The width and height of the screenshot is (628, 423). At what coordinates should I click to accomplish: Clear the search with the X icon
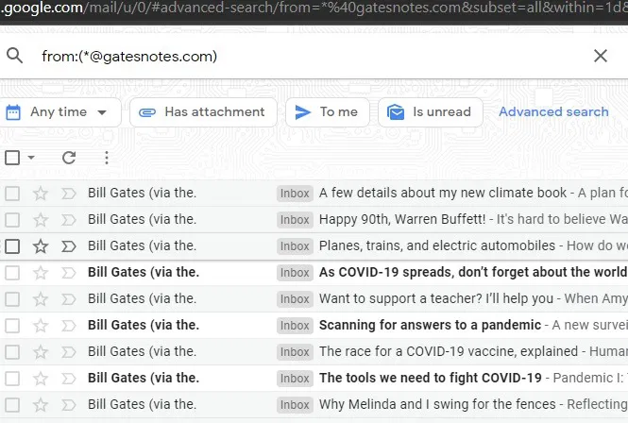click(601, 56)
